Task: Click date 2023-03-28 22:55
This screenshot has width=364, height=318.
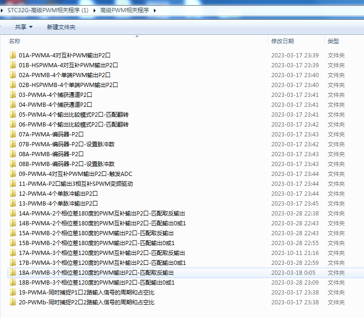Action: click(295, 243)
